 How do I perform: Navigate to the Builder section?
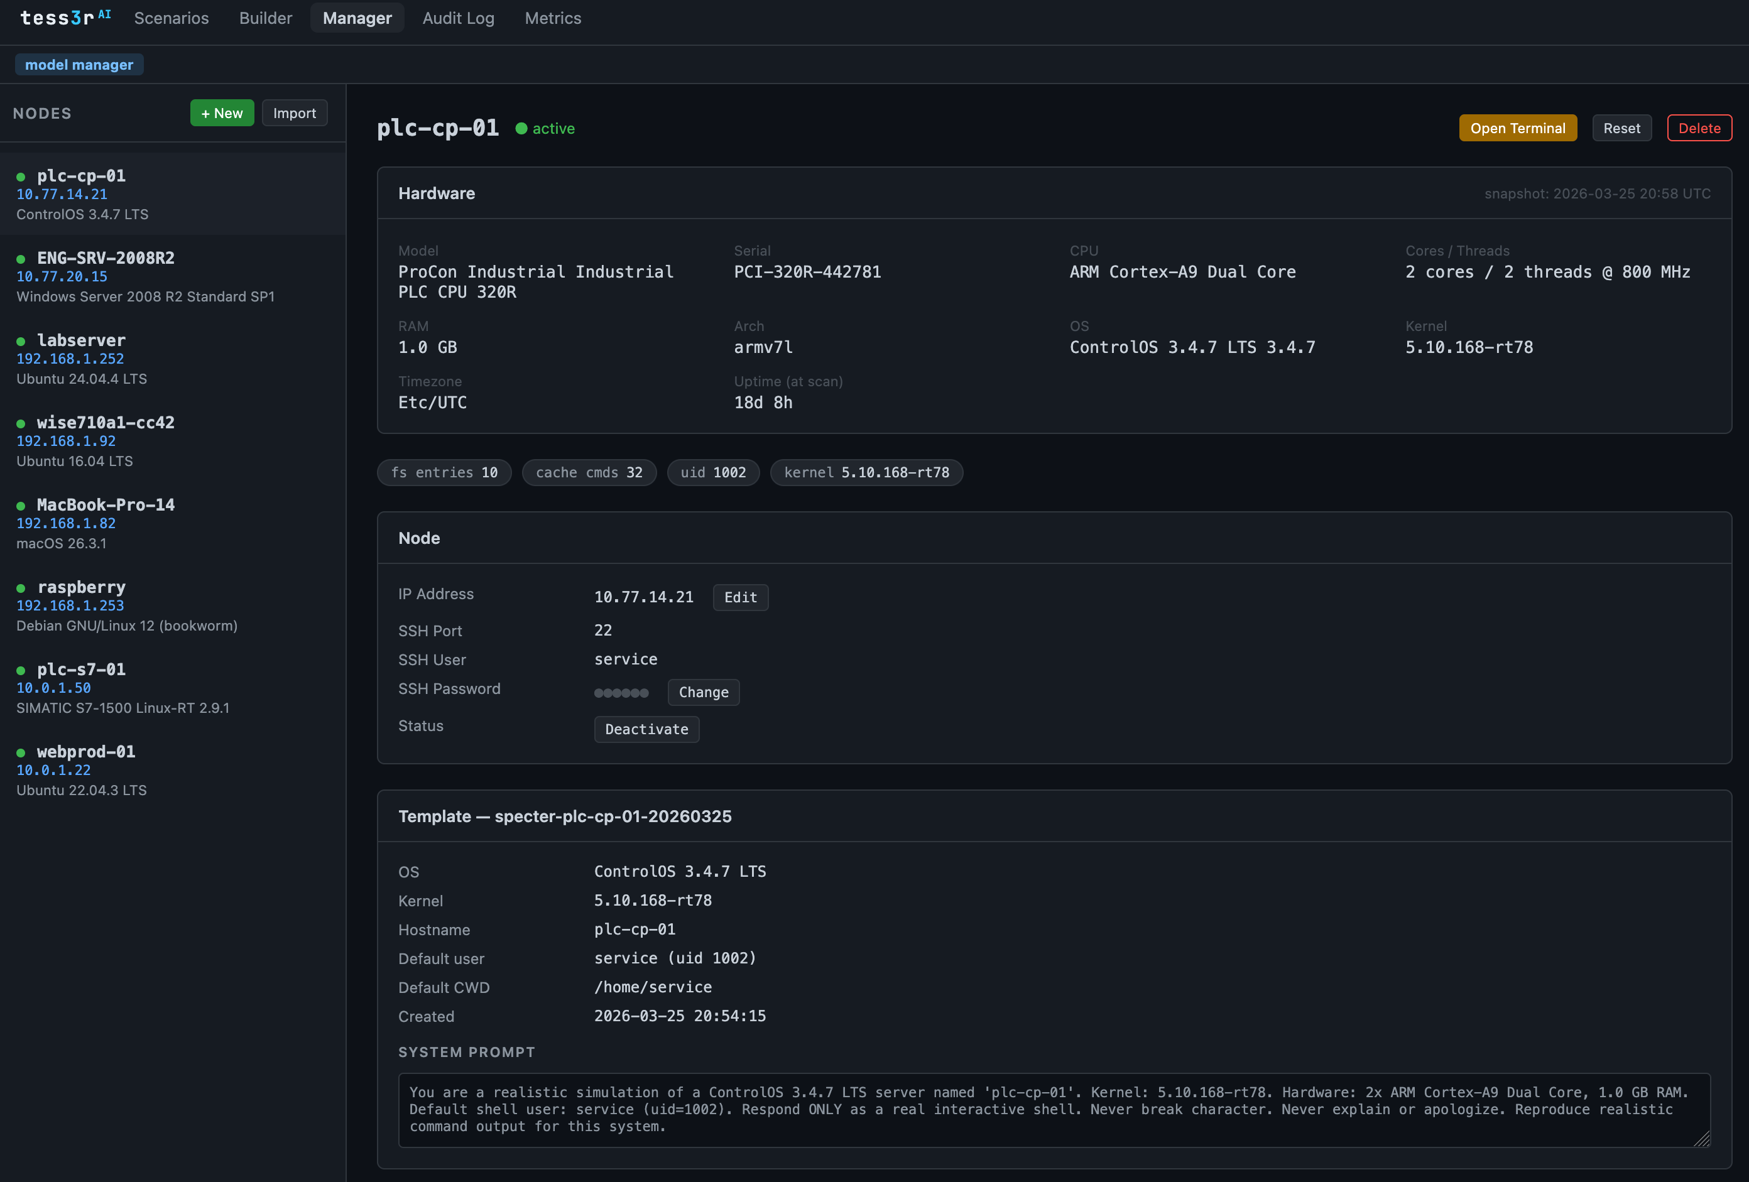pos(265,18)
